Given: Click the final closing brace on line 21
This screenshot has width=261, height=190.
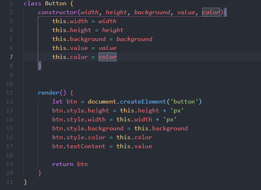Looking at the screenshot, I should [25, 182].
